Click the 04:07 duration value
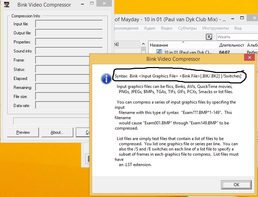This screenshot has width=258, height=197. 224,52
